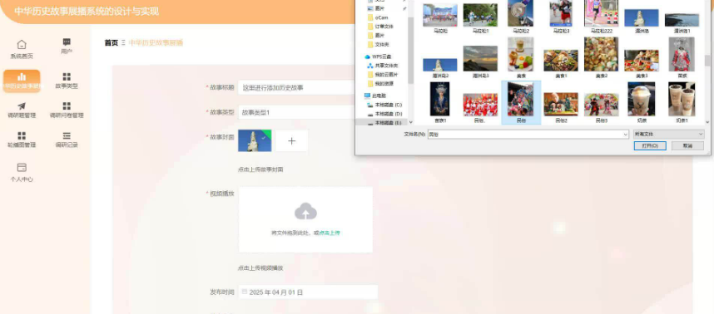Select the 马拉松 image file

tap(440, 18)
